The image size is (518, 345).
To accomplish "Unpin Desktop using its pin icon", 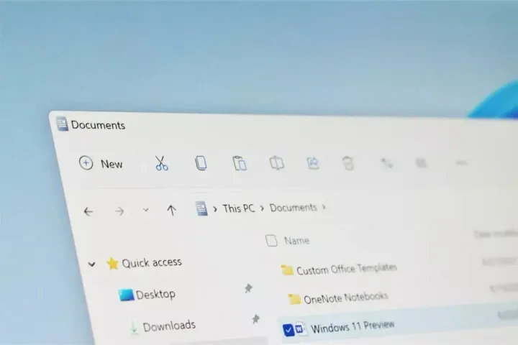I will 248,288.
